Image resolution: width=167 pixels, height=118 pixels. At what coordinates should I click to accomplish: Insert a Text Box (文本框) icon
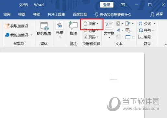click(109, 26)
